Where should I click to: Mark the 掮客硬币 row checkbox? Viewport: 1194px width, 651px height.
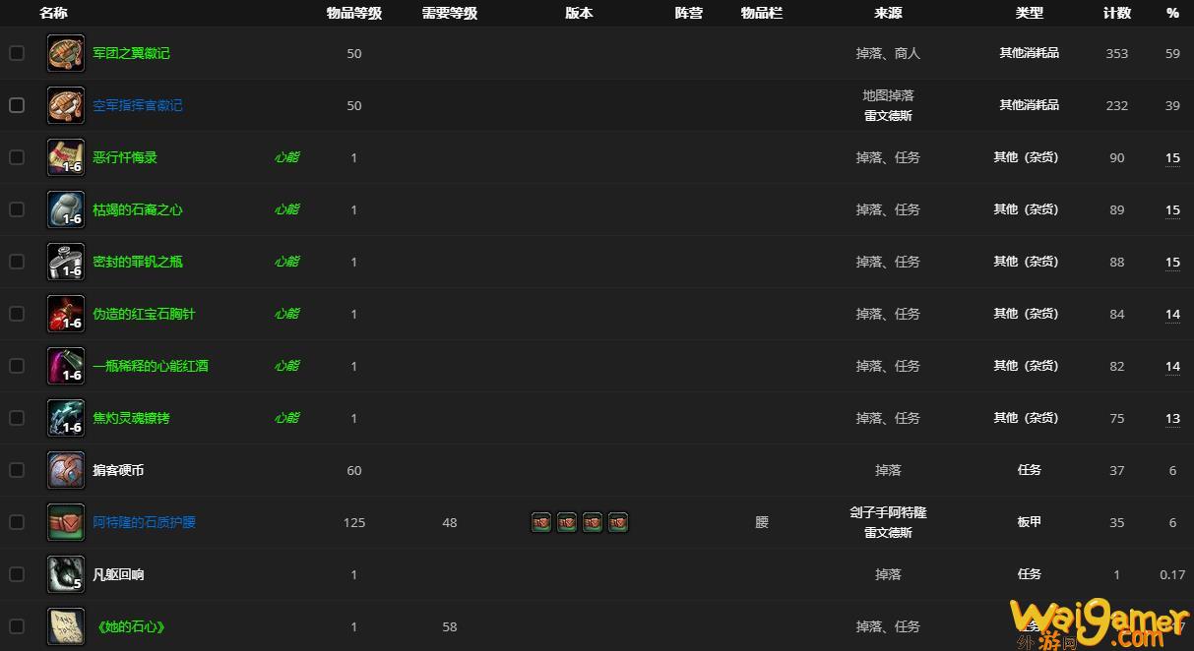coord(17,470)
